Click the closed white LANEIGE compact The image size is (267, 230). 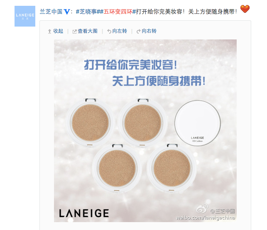[x=198, y=123]
